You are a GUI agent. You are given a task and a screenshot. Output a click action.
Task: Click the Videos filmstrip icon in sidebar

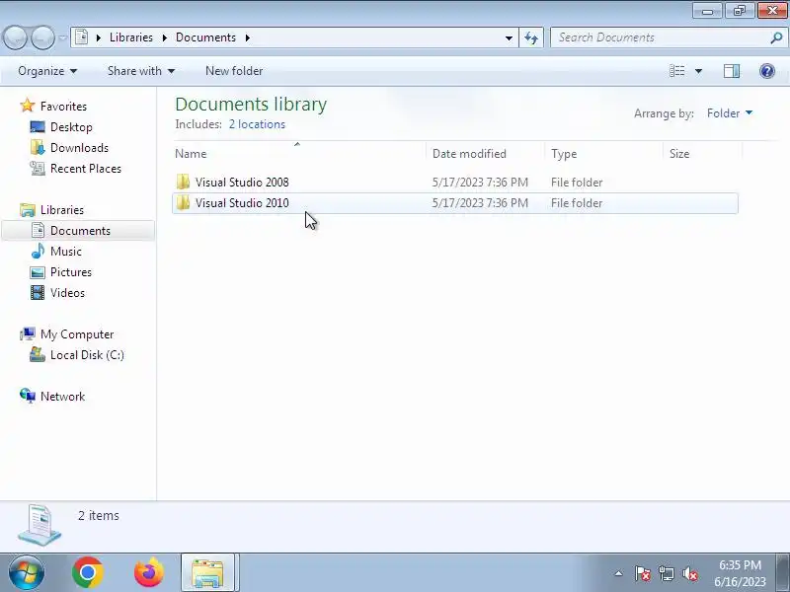coord(38,292)
